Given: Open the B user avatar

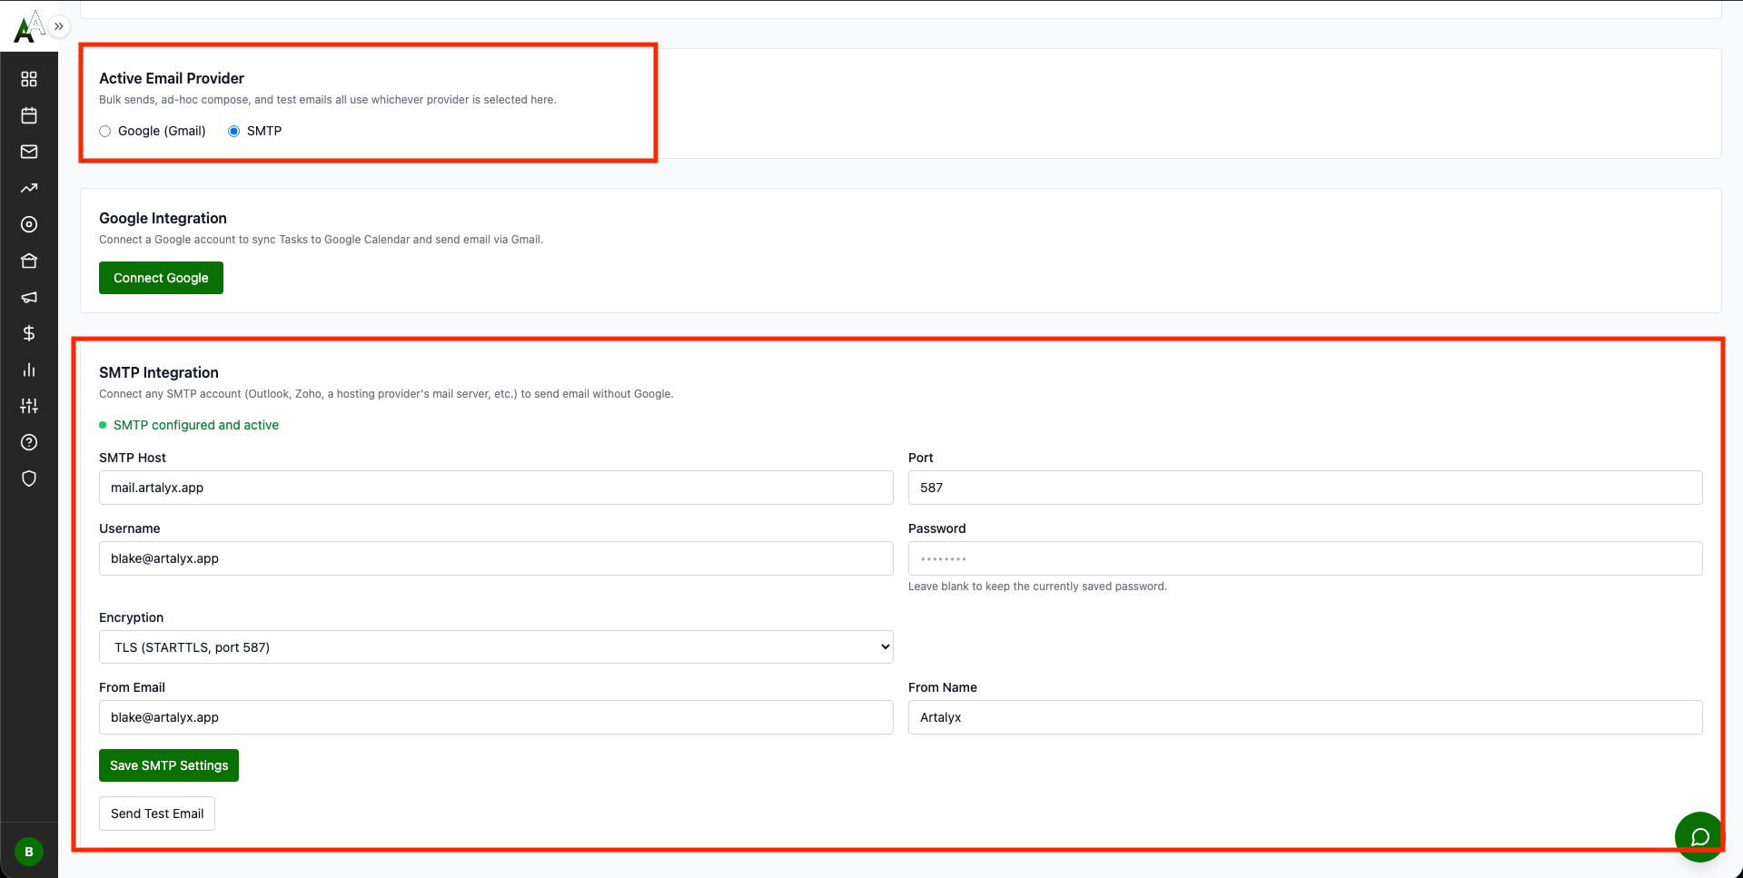Looking at the screenshot, I should pyautogui.click(x=29, y=852).
